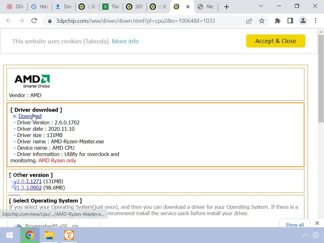Click the browser Back arrow
This screenshot has height=243, width=324.
click(9, 21)
